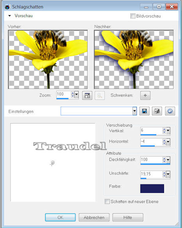Collapse the Vorschau section triangle
The height and width of the screenshot is (228, 182).
point(10,16)
